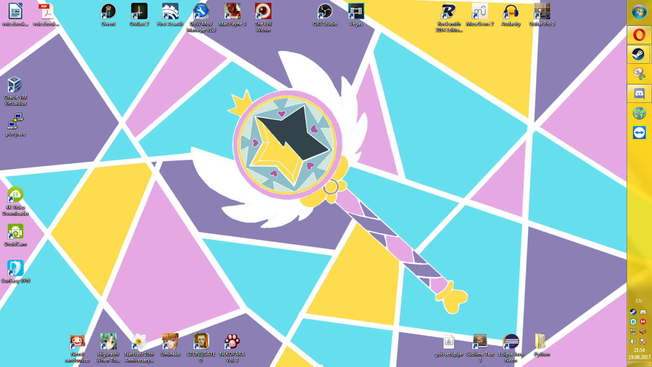Click the Show desktop strip below the date
652x367 pixels.
(x=639, y=364)
